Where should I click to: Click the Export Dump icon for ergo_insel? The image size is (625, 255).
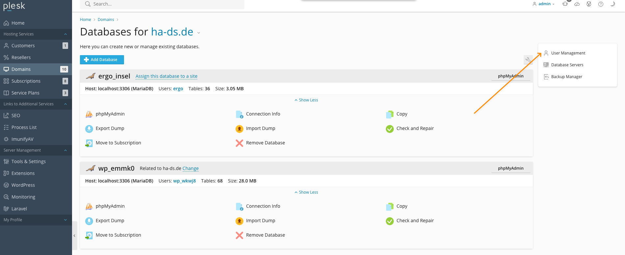89,129
